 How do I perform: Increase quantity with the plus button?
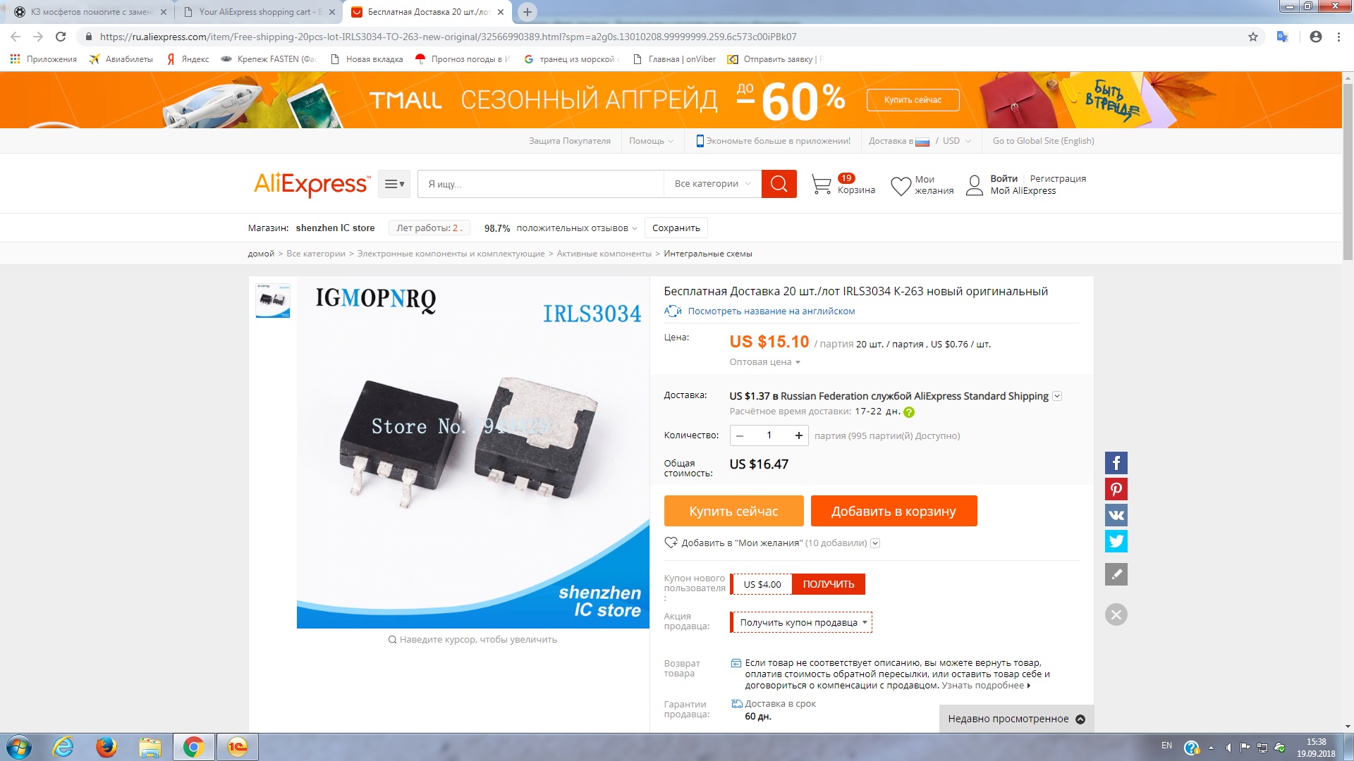tap(798, 435)
